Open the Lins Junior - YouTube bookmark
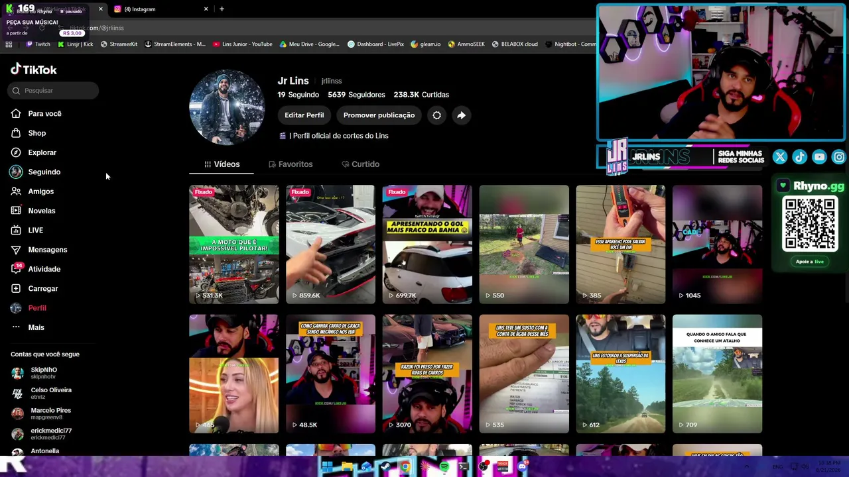849x477 pixels. tap(243, 44)
